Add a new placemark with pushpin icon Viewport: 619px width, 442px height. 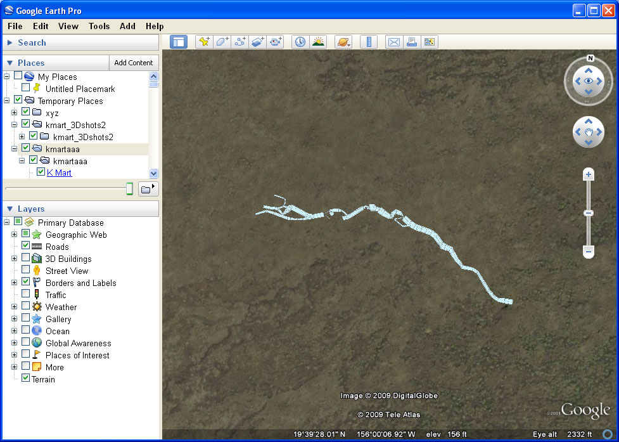(204, 42)
